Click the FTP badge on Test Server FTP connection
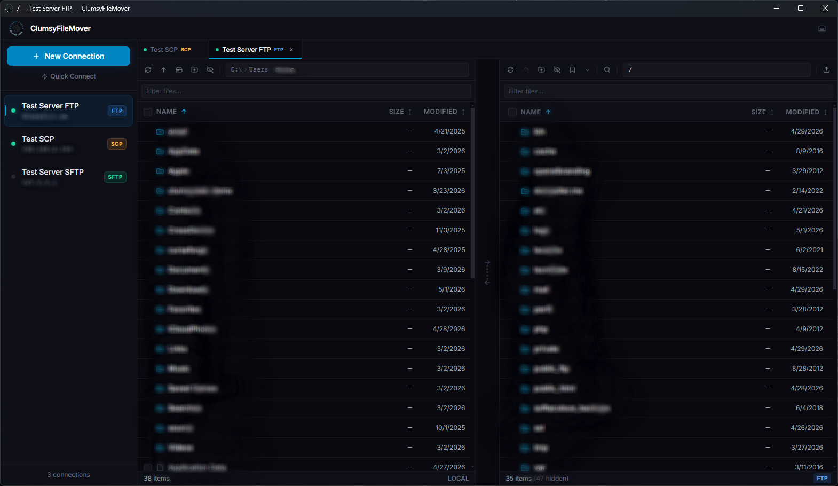 point(117,111)
